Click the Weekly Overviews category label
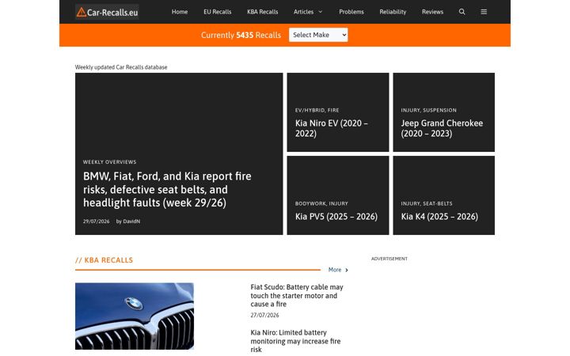This screenshot has width=570, height=356. point(109,162)
